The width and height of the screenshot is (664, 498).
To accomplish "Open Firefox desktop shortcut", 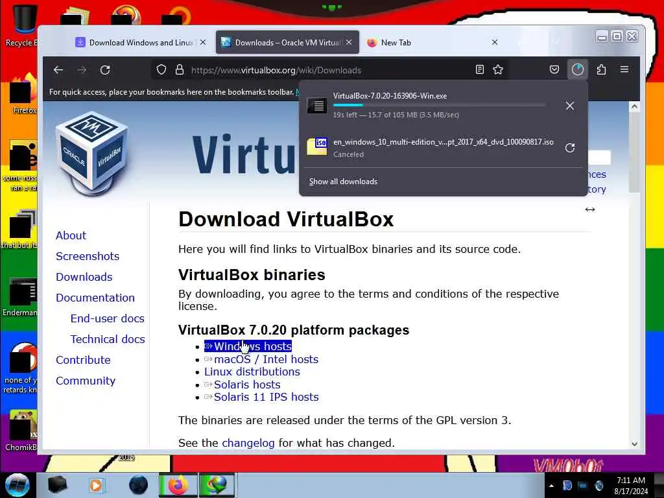I will [23, 93].
